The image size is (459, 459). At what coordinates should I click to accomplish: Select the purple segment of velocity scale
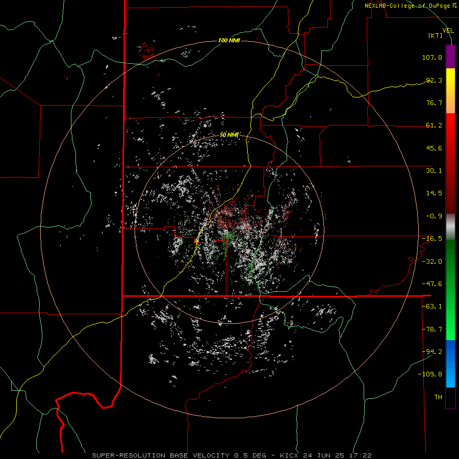click(x=450, y=57)
